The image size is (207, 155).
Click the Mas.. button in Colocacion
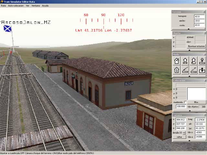(196, 102)
